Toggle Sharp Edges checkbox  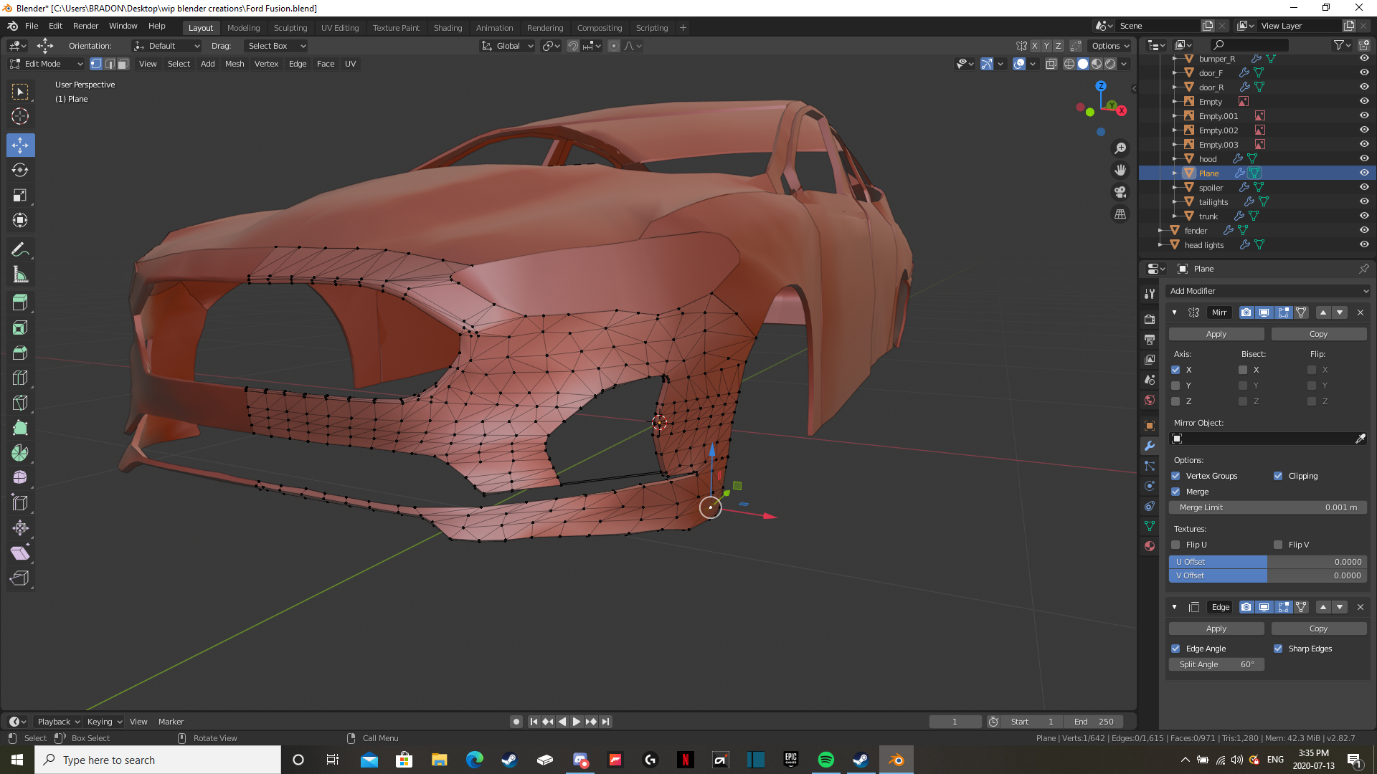1278,649
